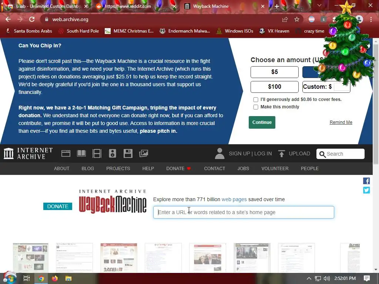379x284 pixels.
Task: Switch to the reddit.com tab
Action: tap(135, 6)
